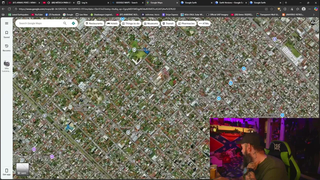The height and width of the screenshot is (180, 320).
Task: Switch to the Earth Versions Google Earth tab
Action: [231, 2]
